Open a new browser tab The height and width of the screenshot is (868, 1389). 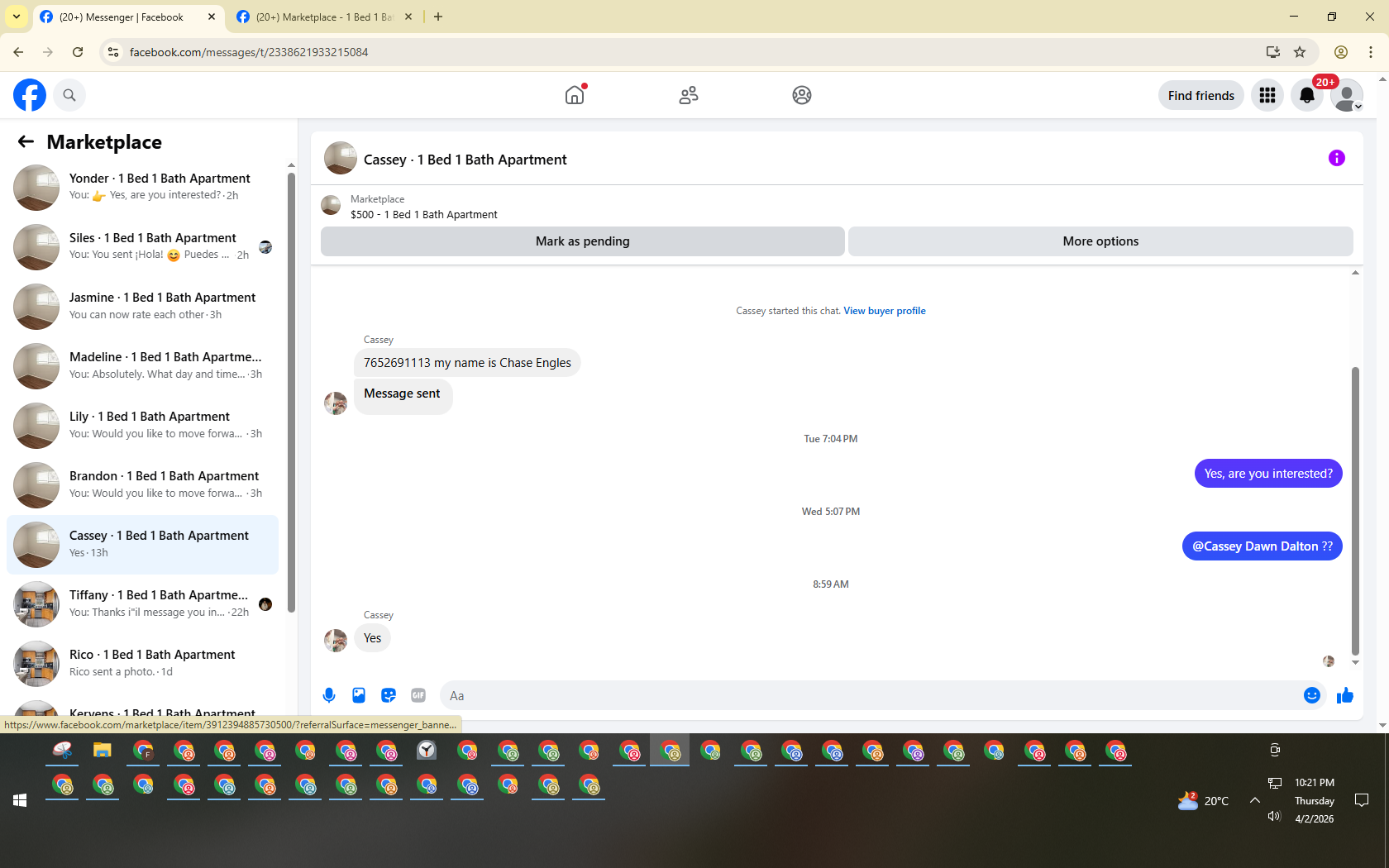[x=438, y=17]
